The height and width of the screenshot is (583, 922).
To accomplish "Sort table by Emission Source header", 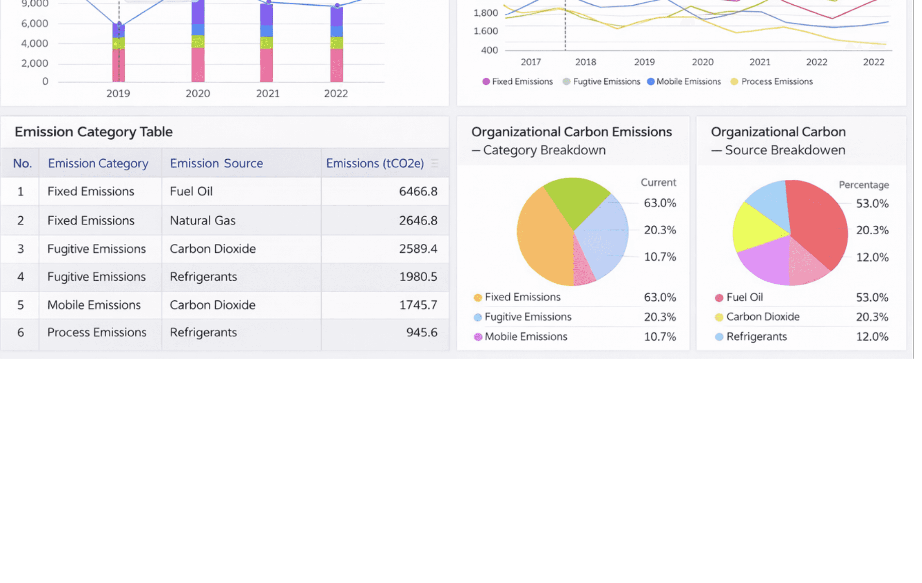I will coord(216,163).
